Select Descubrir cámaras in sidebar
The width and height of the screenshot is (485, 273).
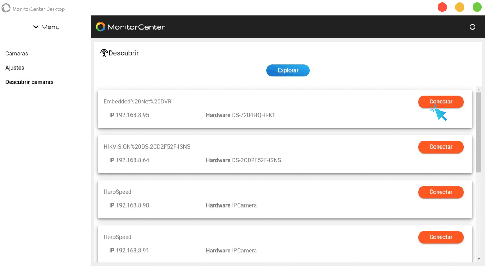[30, 82]
